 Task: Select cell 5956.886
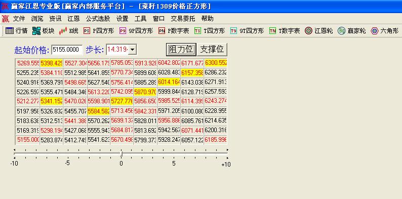pyautogui.click(x=169, y=121)
